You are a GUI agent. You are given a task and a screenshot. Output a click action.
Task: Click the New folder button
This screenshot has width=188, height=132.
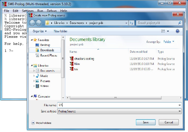pyautogui.click(x=60, y=31)
